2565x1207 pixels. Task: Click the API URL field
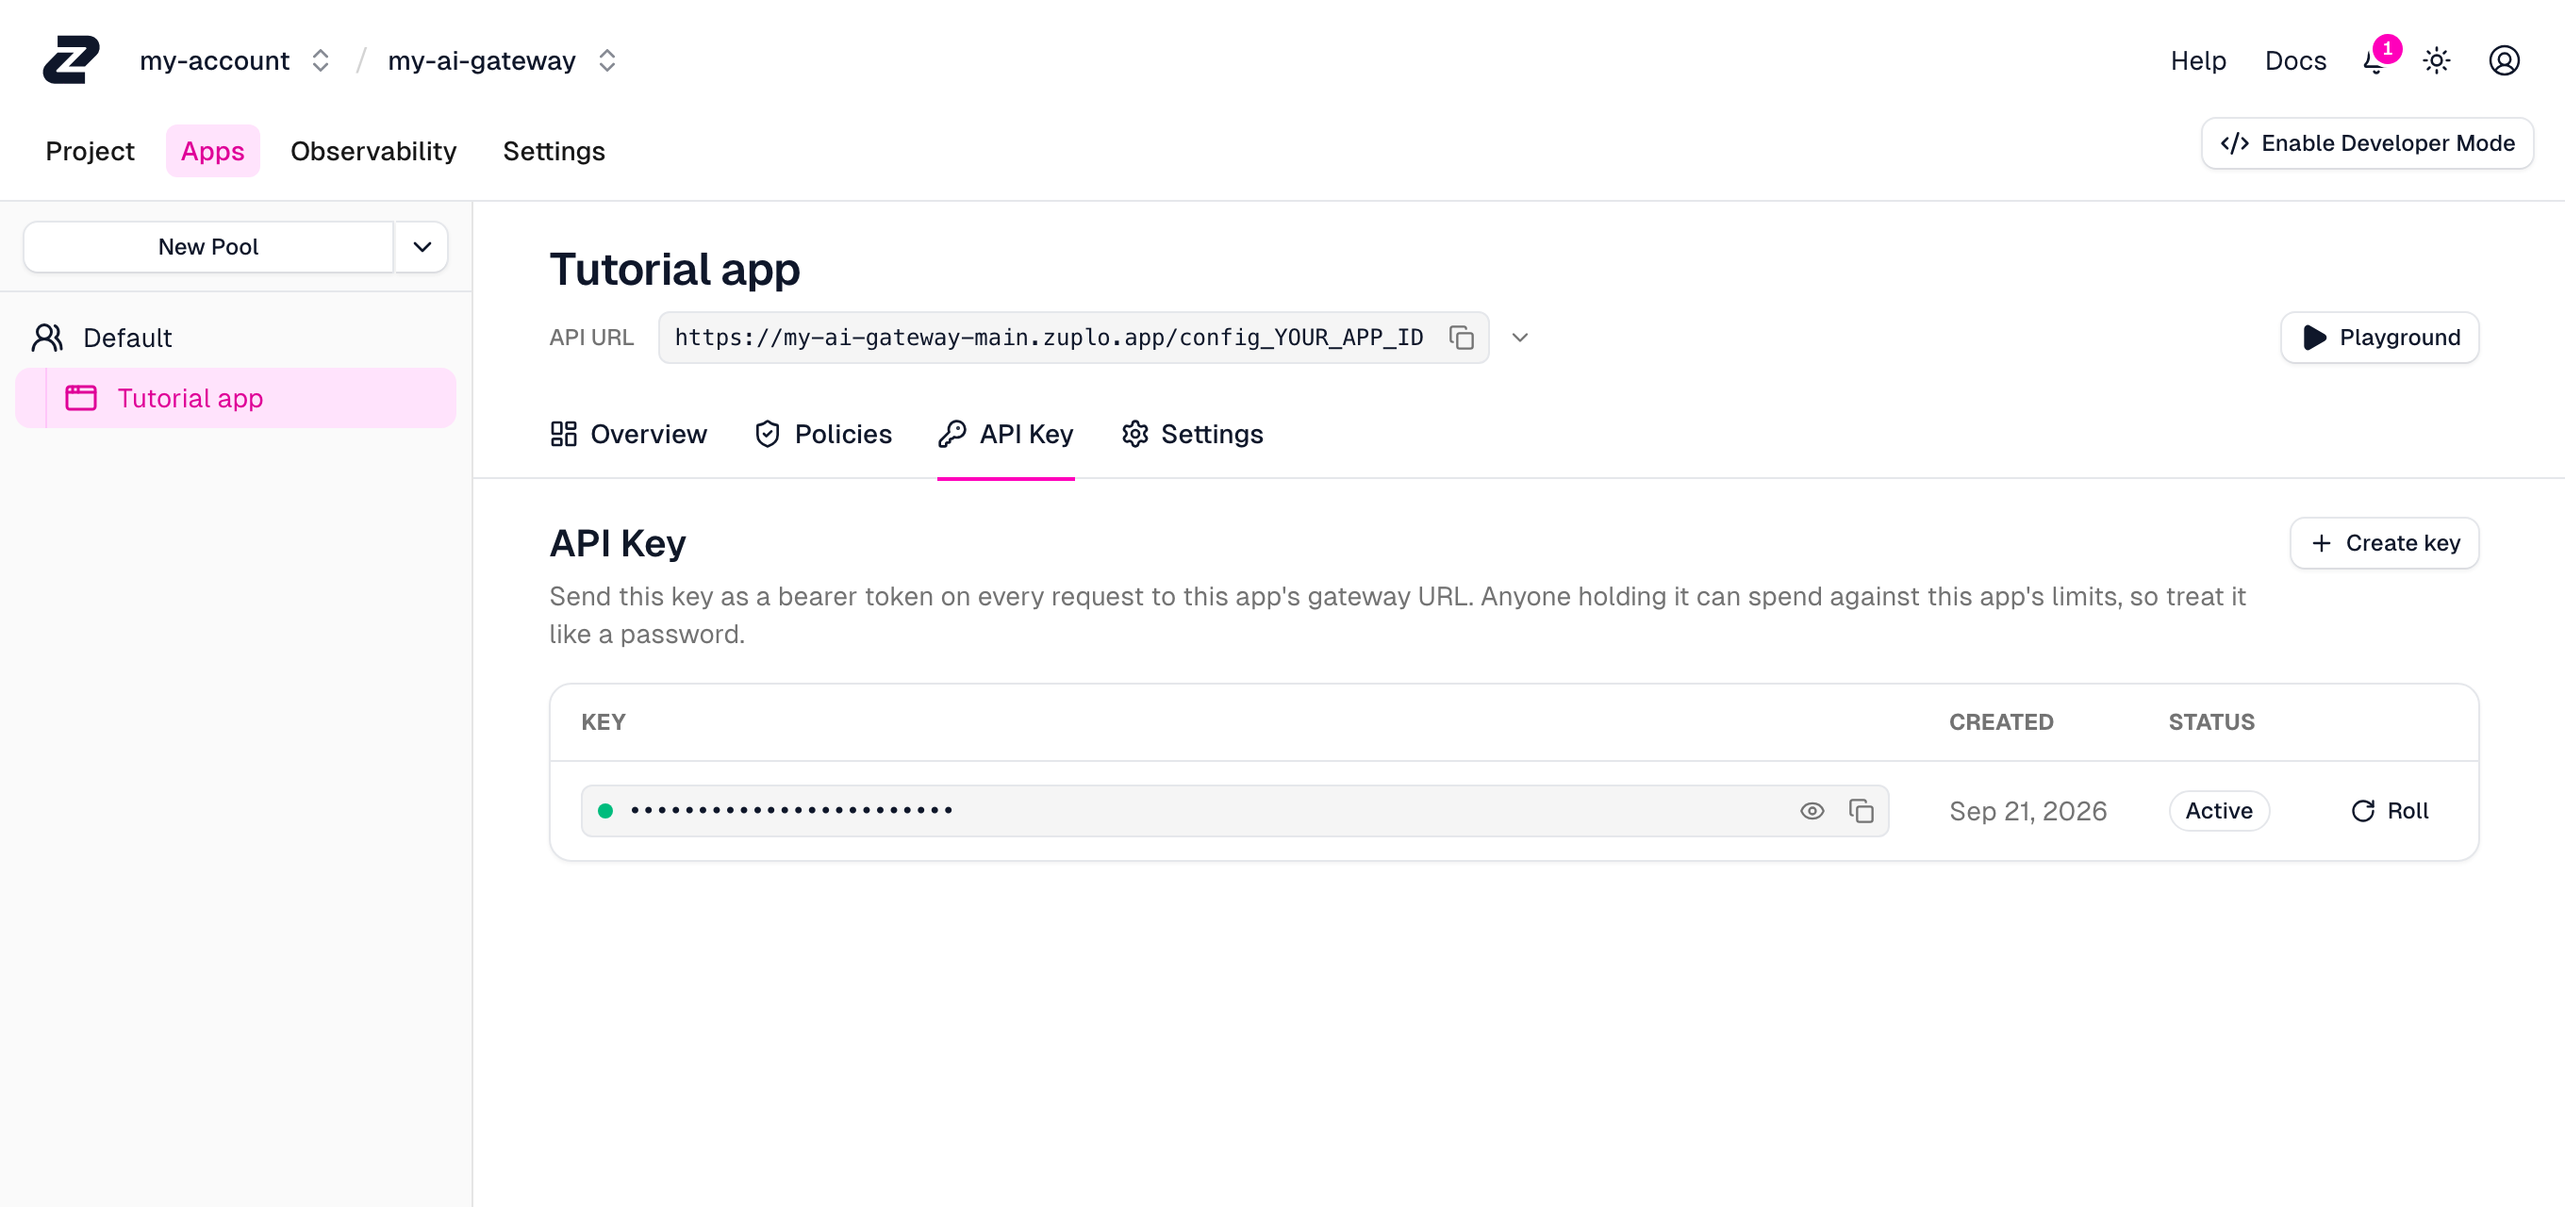pyautogui.click(x=1073, y=338)
